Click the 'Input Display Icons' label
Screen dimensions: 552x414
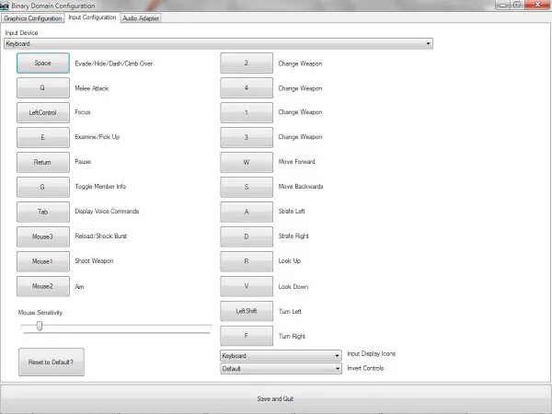[x=372, y=353]
